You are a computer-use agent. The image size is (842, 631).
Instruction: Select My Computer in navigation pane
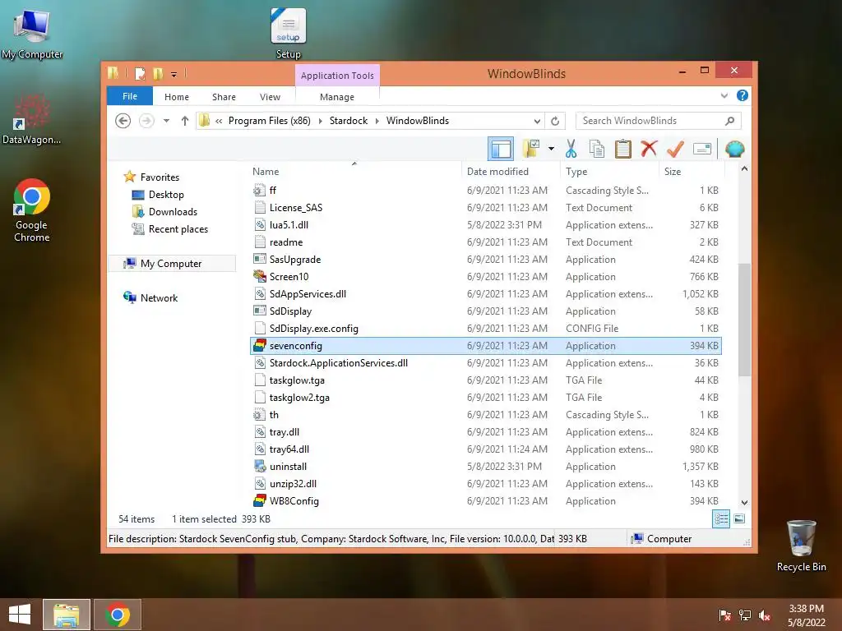172,264
